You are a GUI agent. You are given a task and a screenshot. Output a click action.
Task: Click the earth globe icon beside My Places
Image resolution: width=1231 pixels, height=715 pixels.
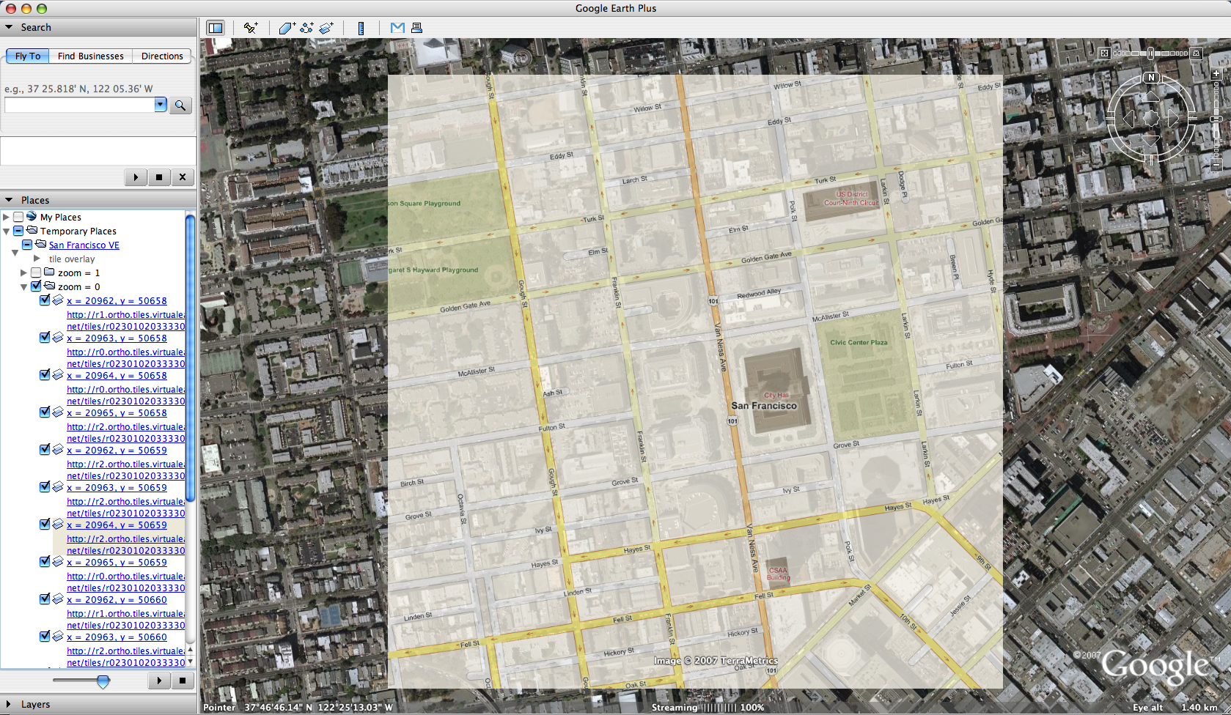coord(32,217)
